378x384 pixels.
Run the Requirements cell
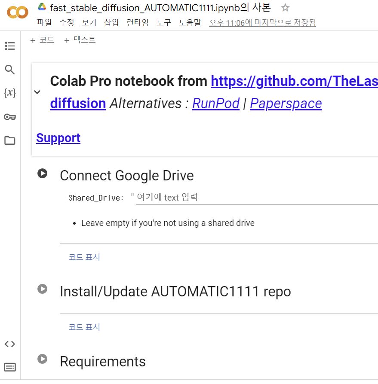43,359
